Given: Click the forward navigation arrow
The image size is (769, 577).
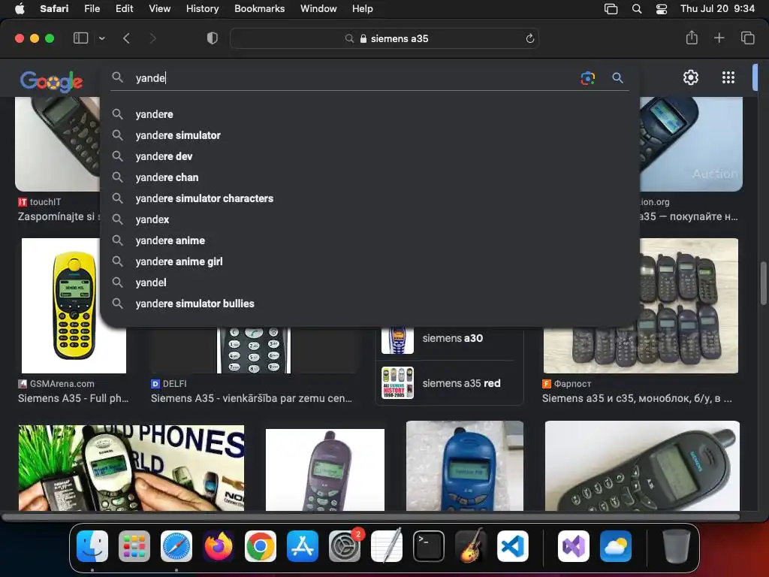Looking at the screenshot, I should [153, 38].
